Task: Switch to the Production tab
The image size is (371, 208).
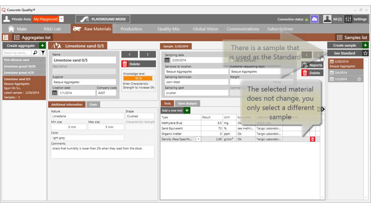Action: pyautogui.click(x=131, y=29)
